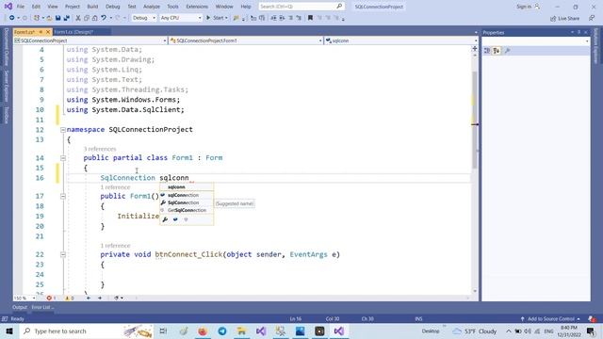
Task: Open Property Pages wrench icon in Properties
Action: (507, 50)
